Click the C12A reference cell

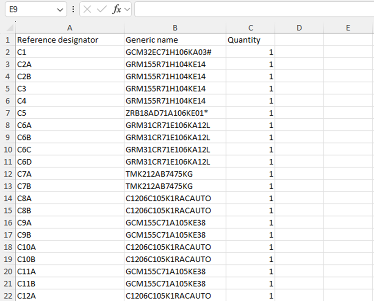(70, 295)
